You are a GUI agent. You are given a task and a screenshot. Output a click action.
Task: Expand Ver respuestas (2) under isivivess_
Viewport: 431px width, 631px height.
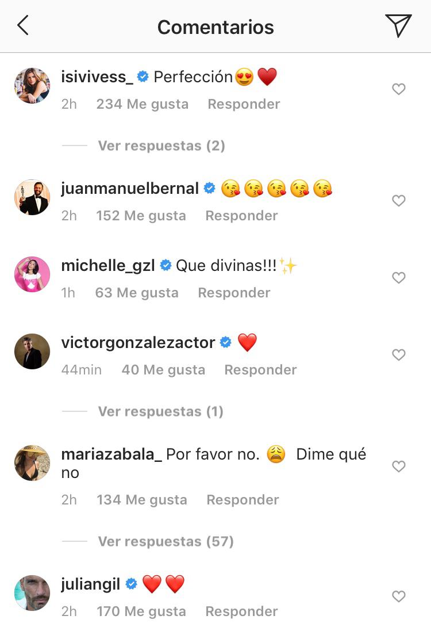point(161,146)
